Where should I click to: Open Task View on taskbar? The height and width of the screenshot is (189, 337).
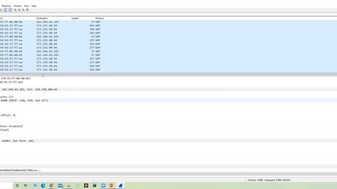pyautogui.click(x=26, y=185)
